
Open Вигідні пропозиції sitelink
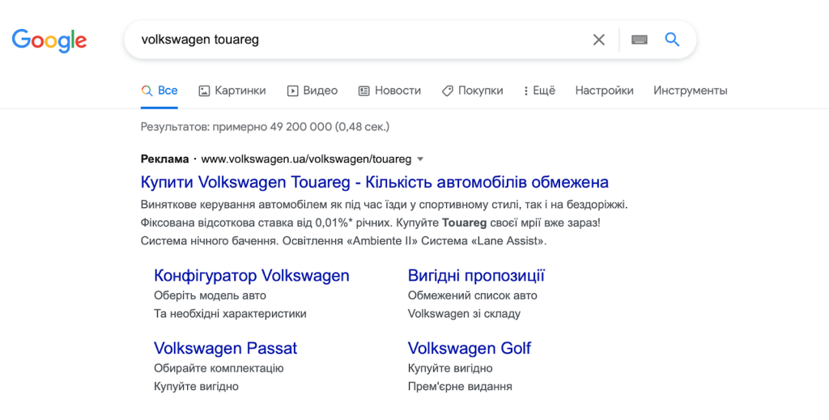476,276
